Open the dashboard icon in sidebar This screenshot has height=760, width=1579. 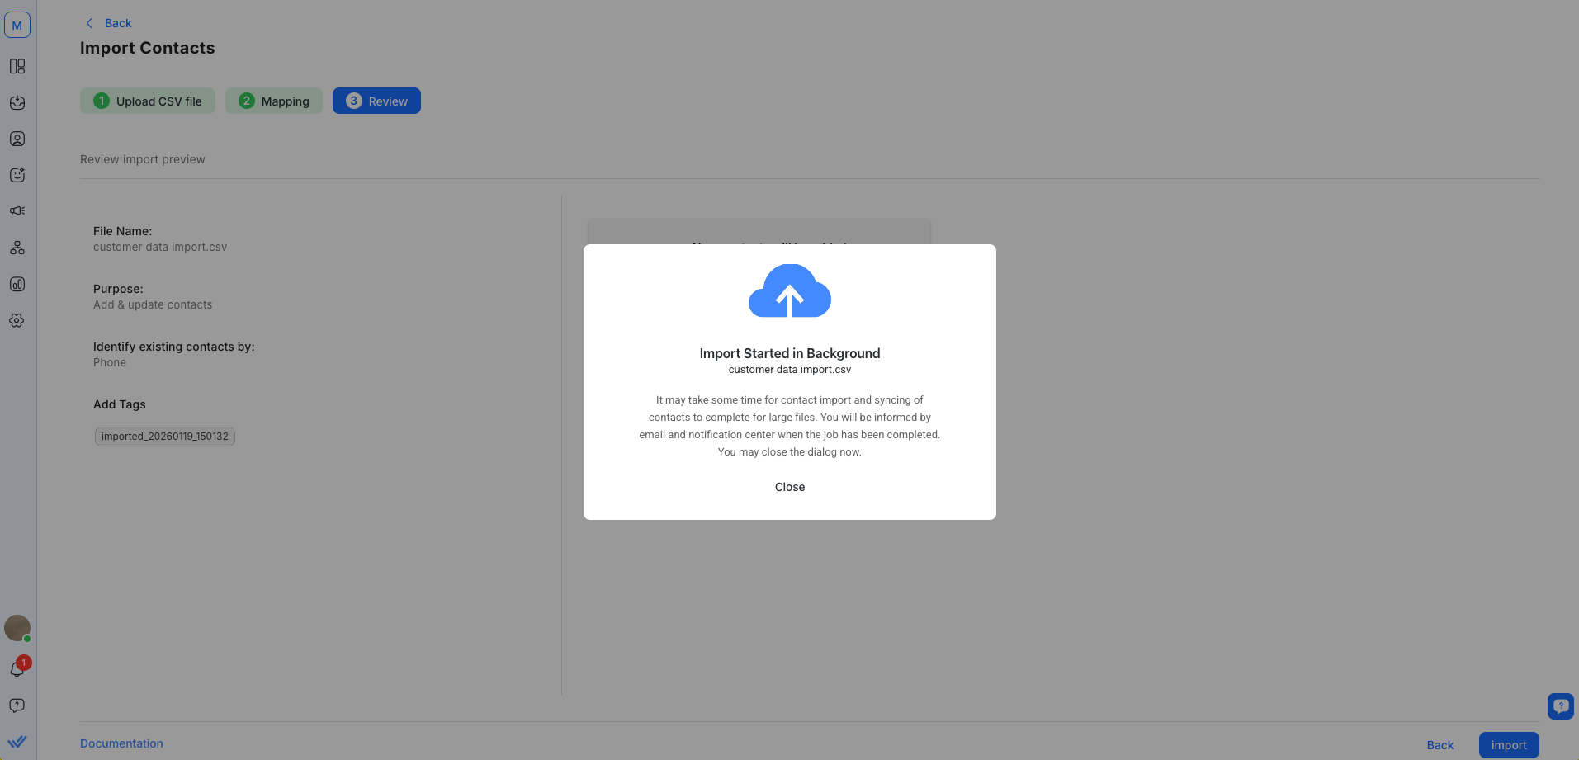(x=17, y=66)
